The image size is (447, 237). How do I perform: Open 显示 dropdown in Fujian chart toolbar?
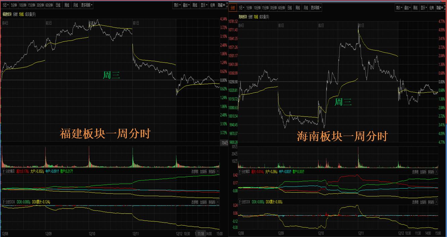pyautogui.click(x=204, y=5)
